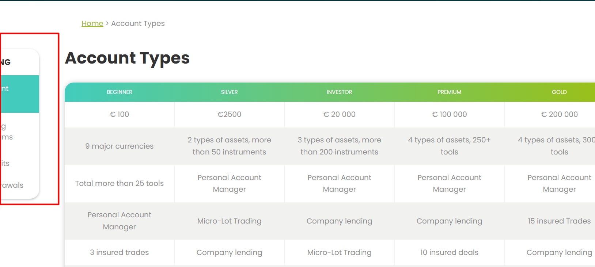Click Personal Account Manager in the Silver column
Screen dimensions: 595x267
tap(230, 183)
